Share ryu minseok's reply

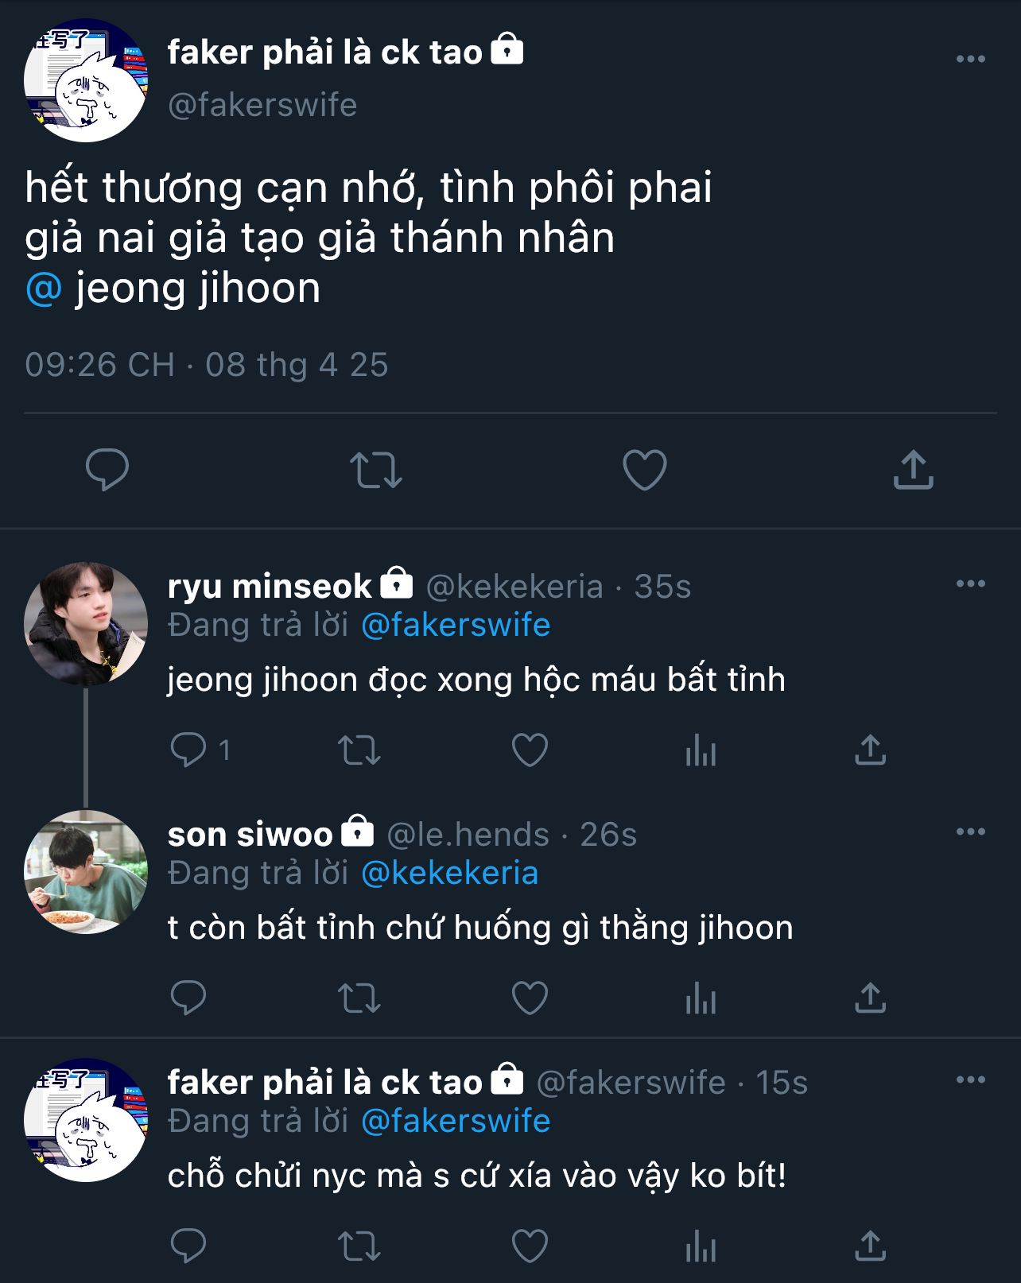pos(870,750)
